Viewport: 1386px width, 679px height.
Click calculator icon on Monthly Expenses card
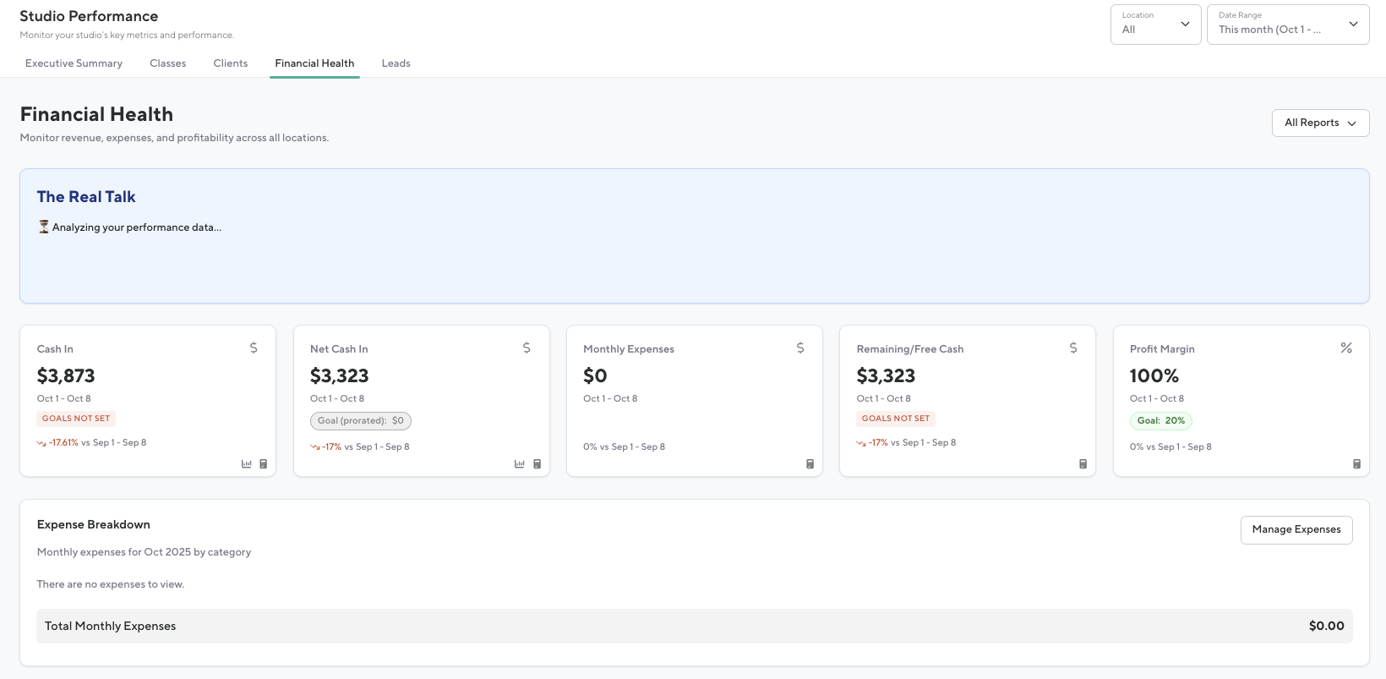coord(810,463)
